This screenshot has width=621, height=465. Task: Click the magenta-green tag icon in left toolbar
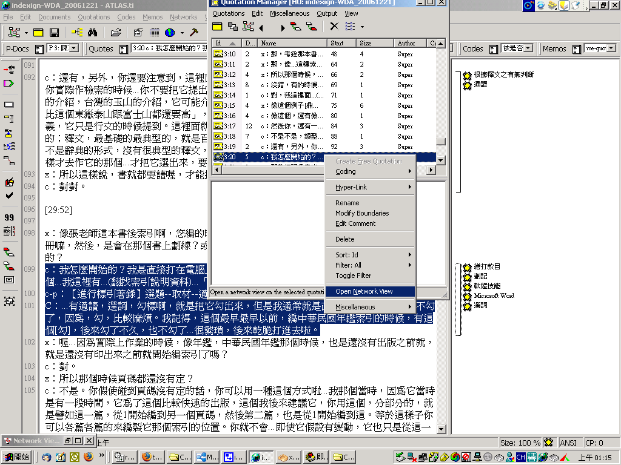click(9, 84)
